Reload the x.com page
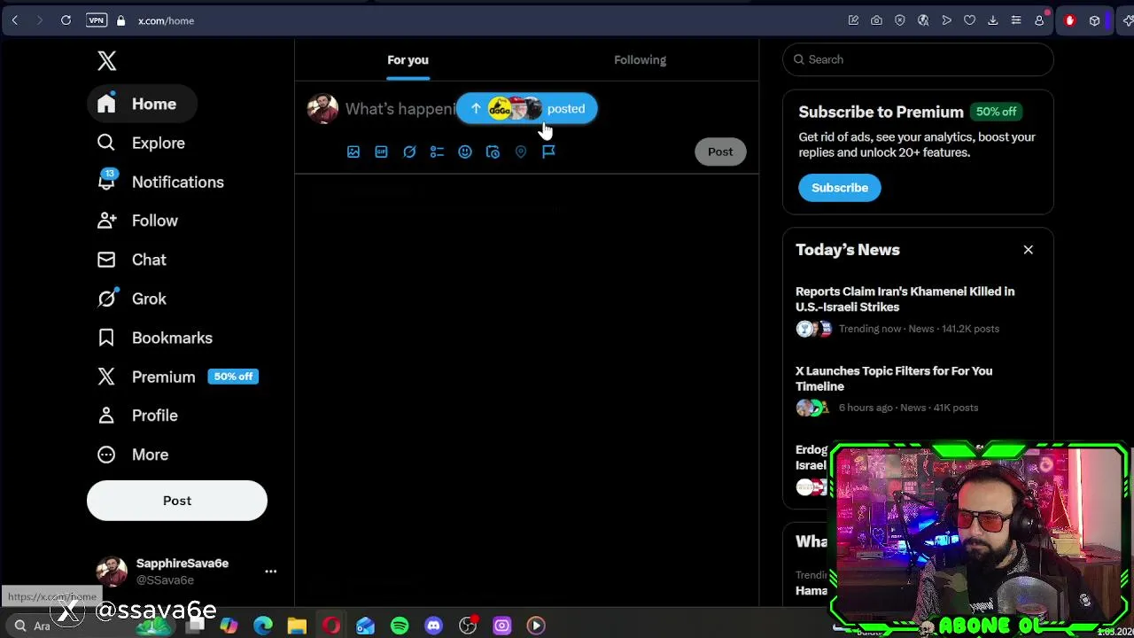Image resolution: width=1134 pixels, height=638 pixels. pos(66,20)
